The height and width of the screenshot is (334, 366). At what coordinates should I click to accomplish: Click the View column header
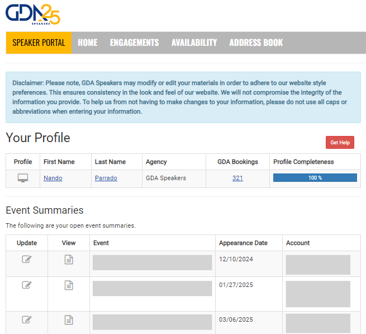[x=69, y=243]
